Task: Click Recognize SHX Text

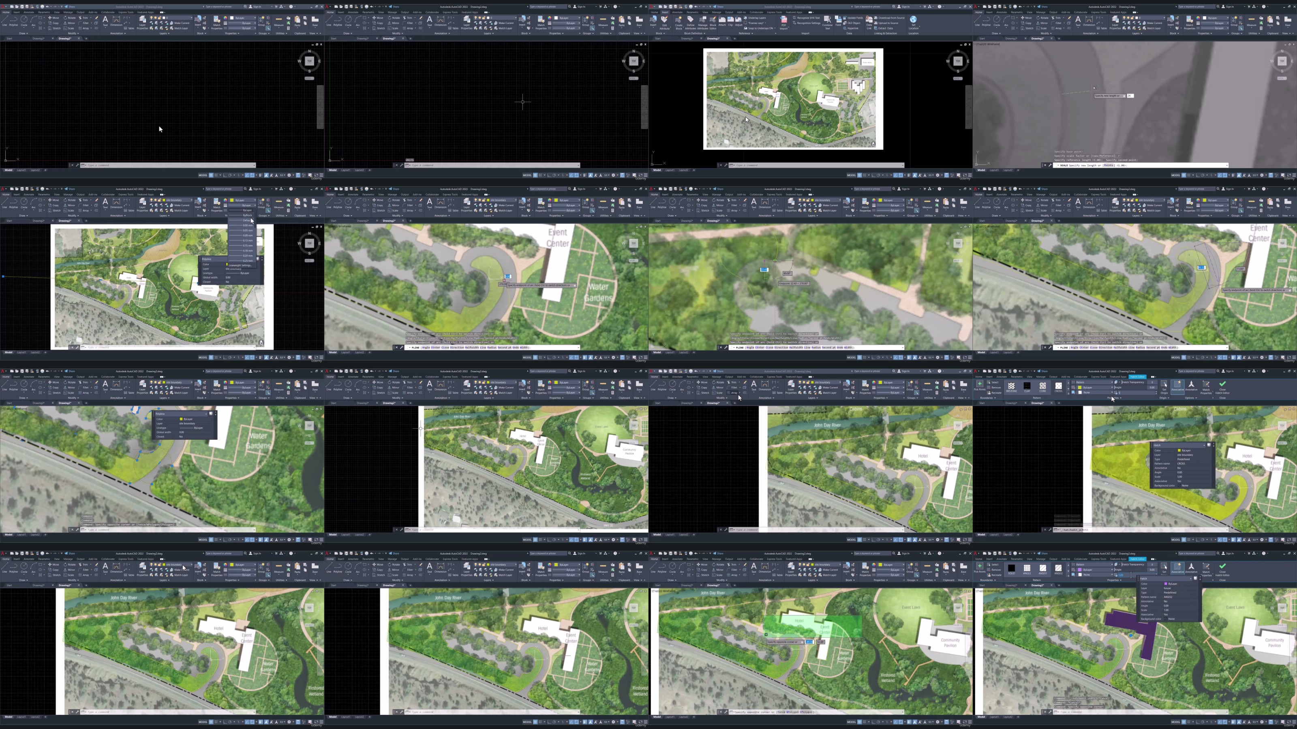Action: click(x=809, y=17)
